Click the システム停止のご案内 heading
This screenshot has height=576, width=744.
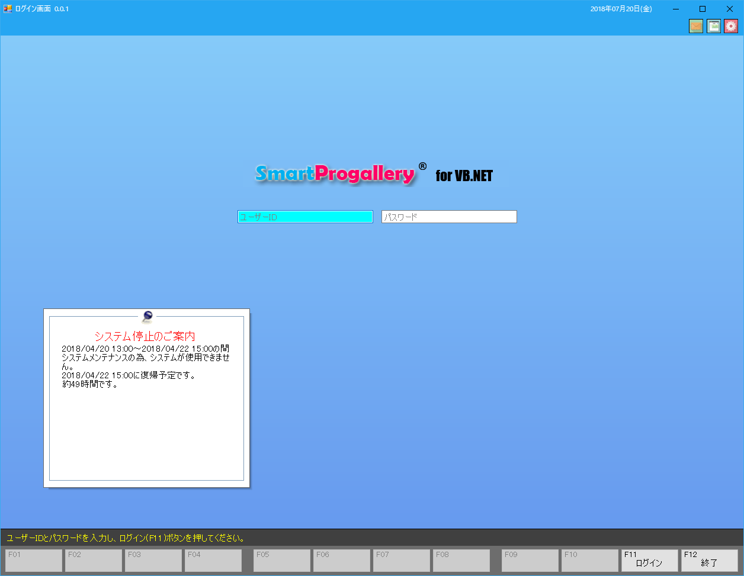click(145, 336)
